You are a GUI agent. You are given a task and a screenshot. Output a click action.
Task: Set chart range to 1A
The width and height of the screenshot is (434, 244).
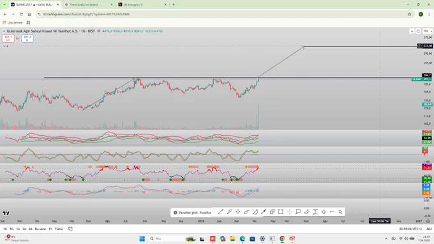point(18,229)
